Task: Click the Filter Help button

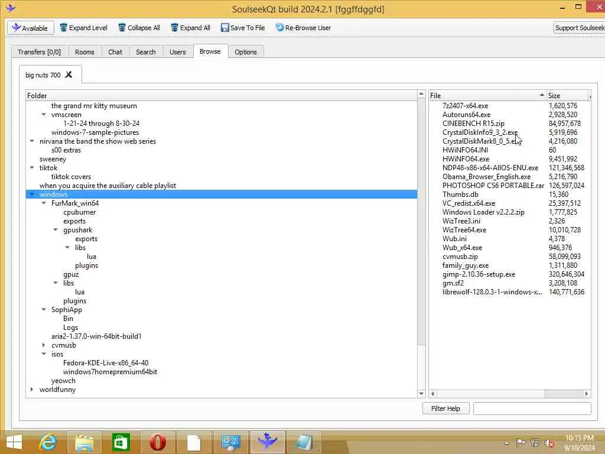Action: pos(445,408)
